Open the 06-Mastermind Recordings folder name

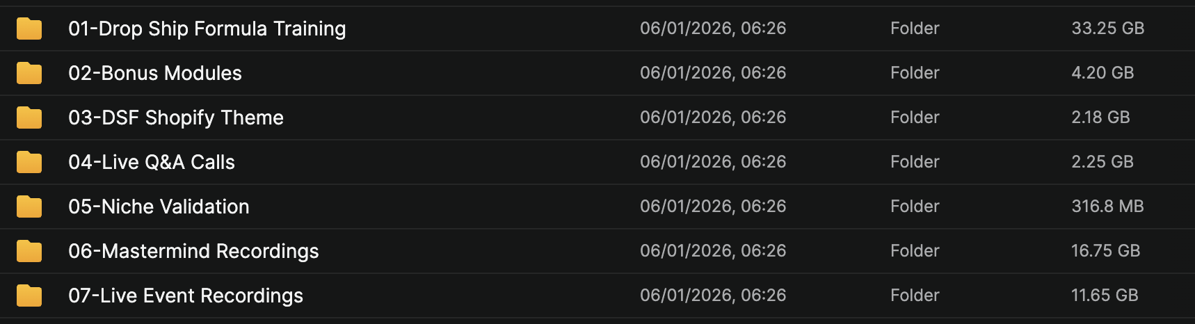(193, 251)
